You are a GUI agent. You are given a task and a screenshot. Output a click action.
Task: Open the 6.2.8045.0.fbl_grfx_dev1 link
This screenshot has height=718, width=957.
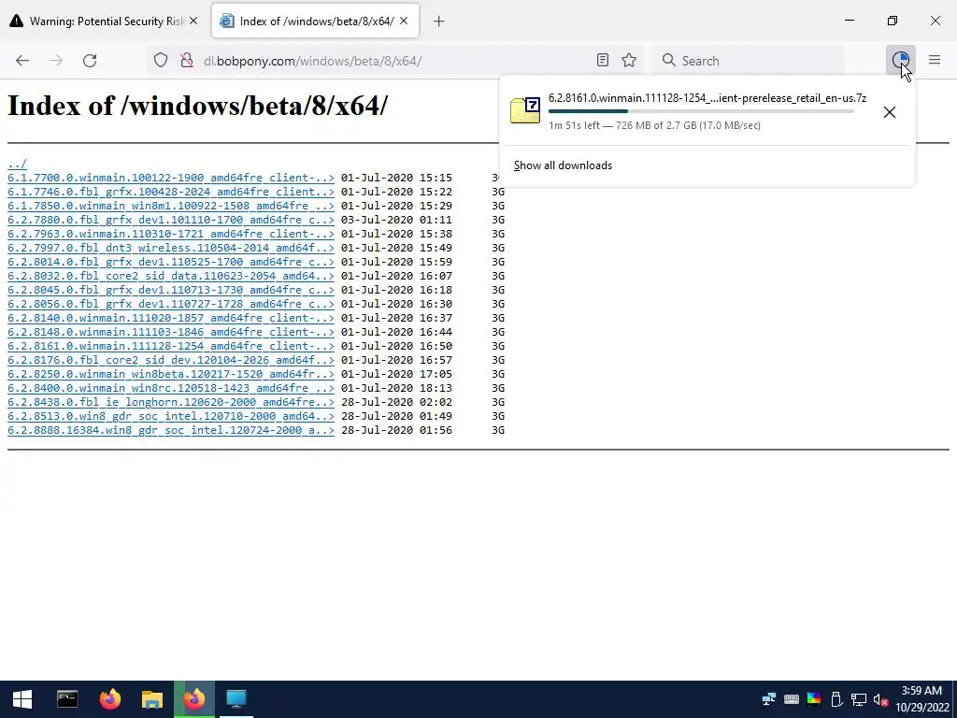click(x=171, y=290)
